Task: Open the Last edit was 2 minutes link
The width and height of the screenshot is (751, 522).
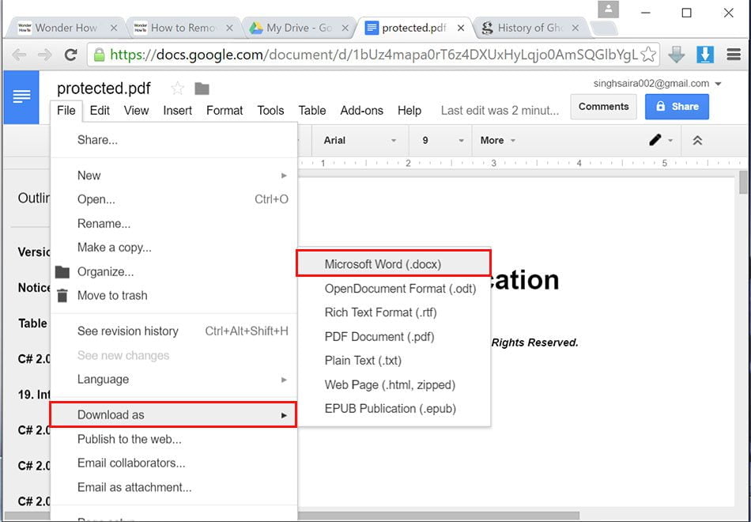Action: pyautogui.click(x=500, y=111)
